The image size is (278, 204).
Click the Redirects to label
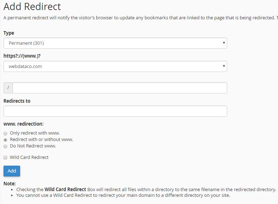pyautogui.click(x=17, y=101)
